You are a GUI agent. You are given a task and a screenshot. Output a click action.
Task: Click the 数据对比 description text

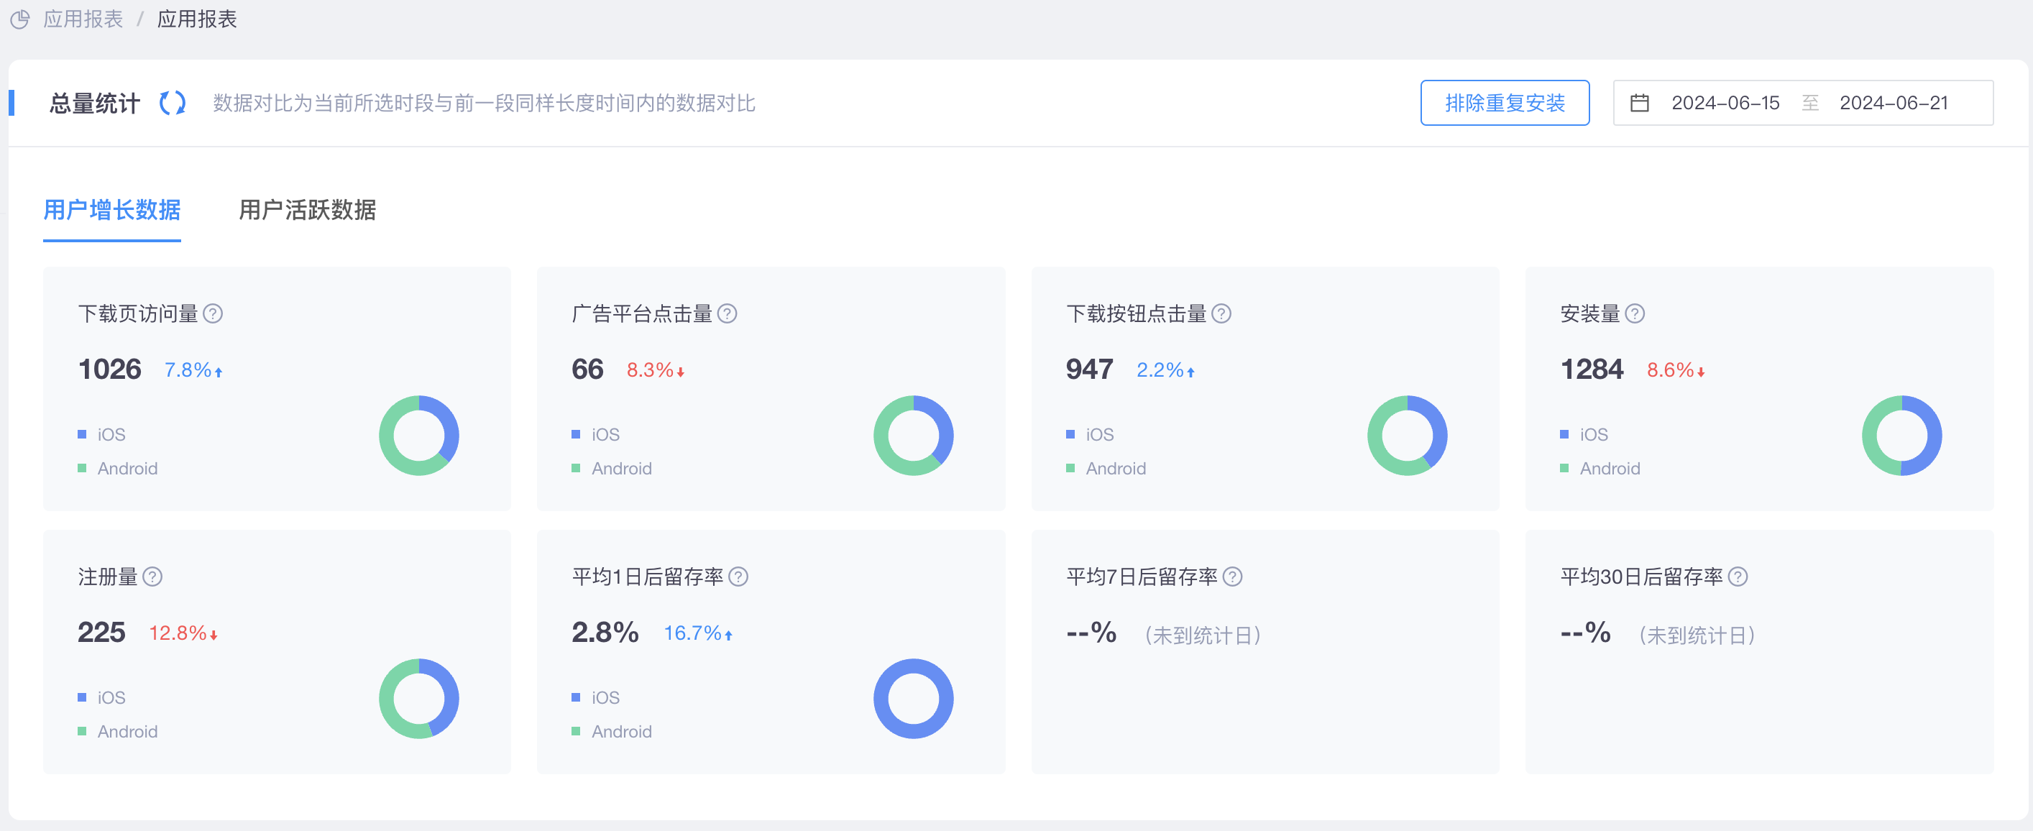tap(484, 103)
